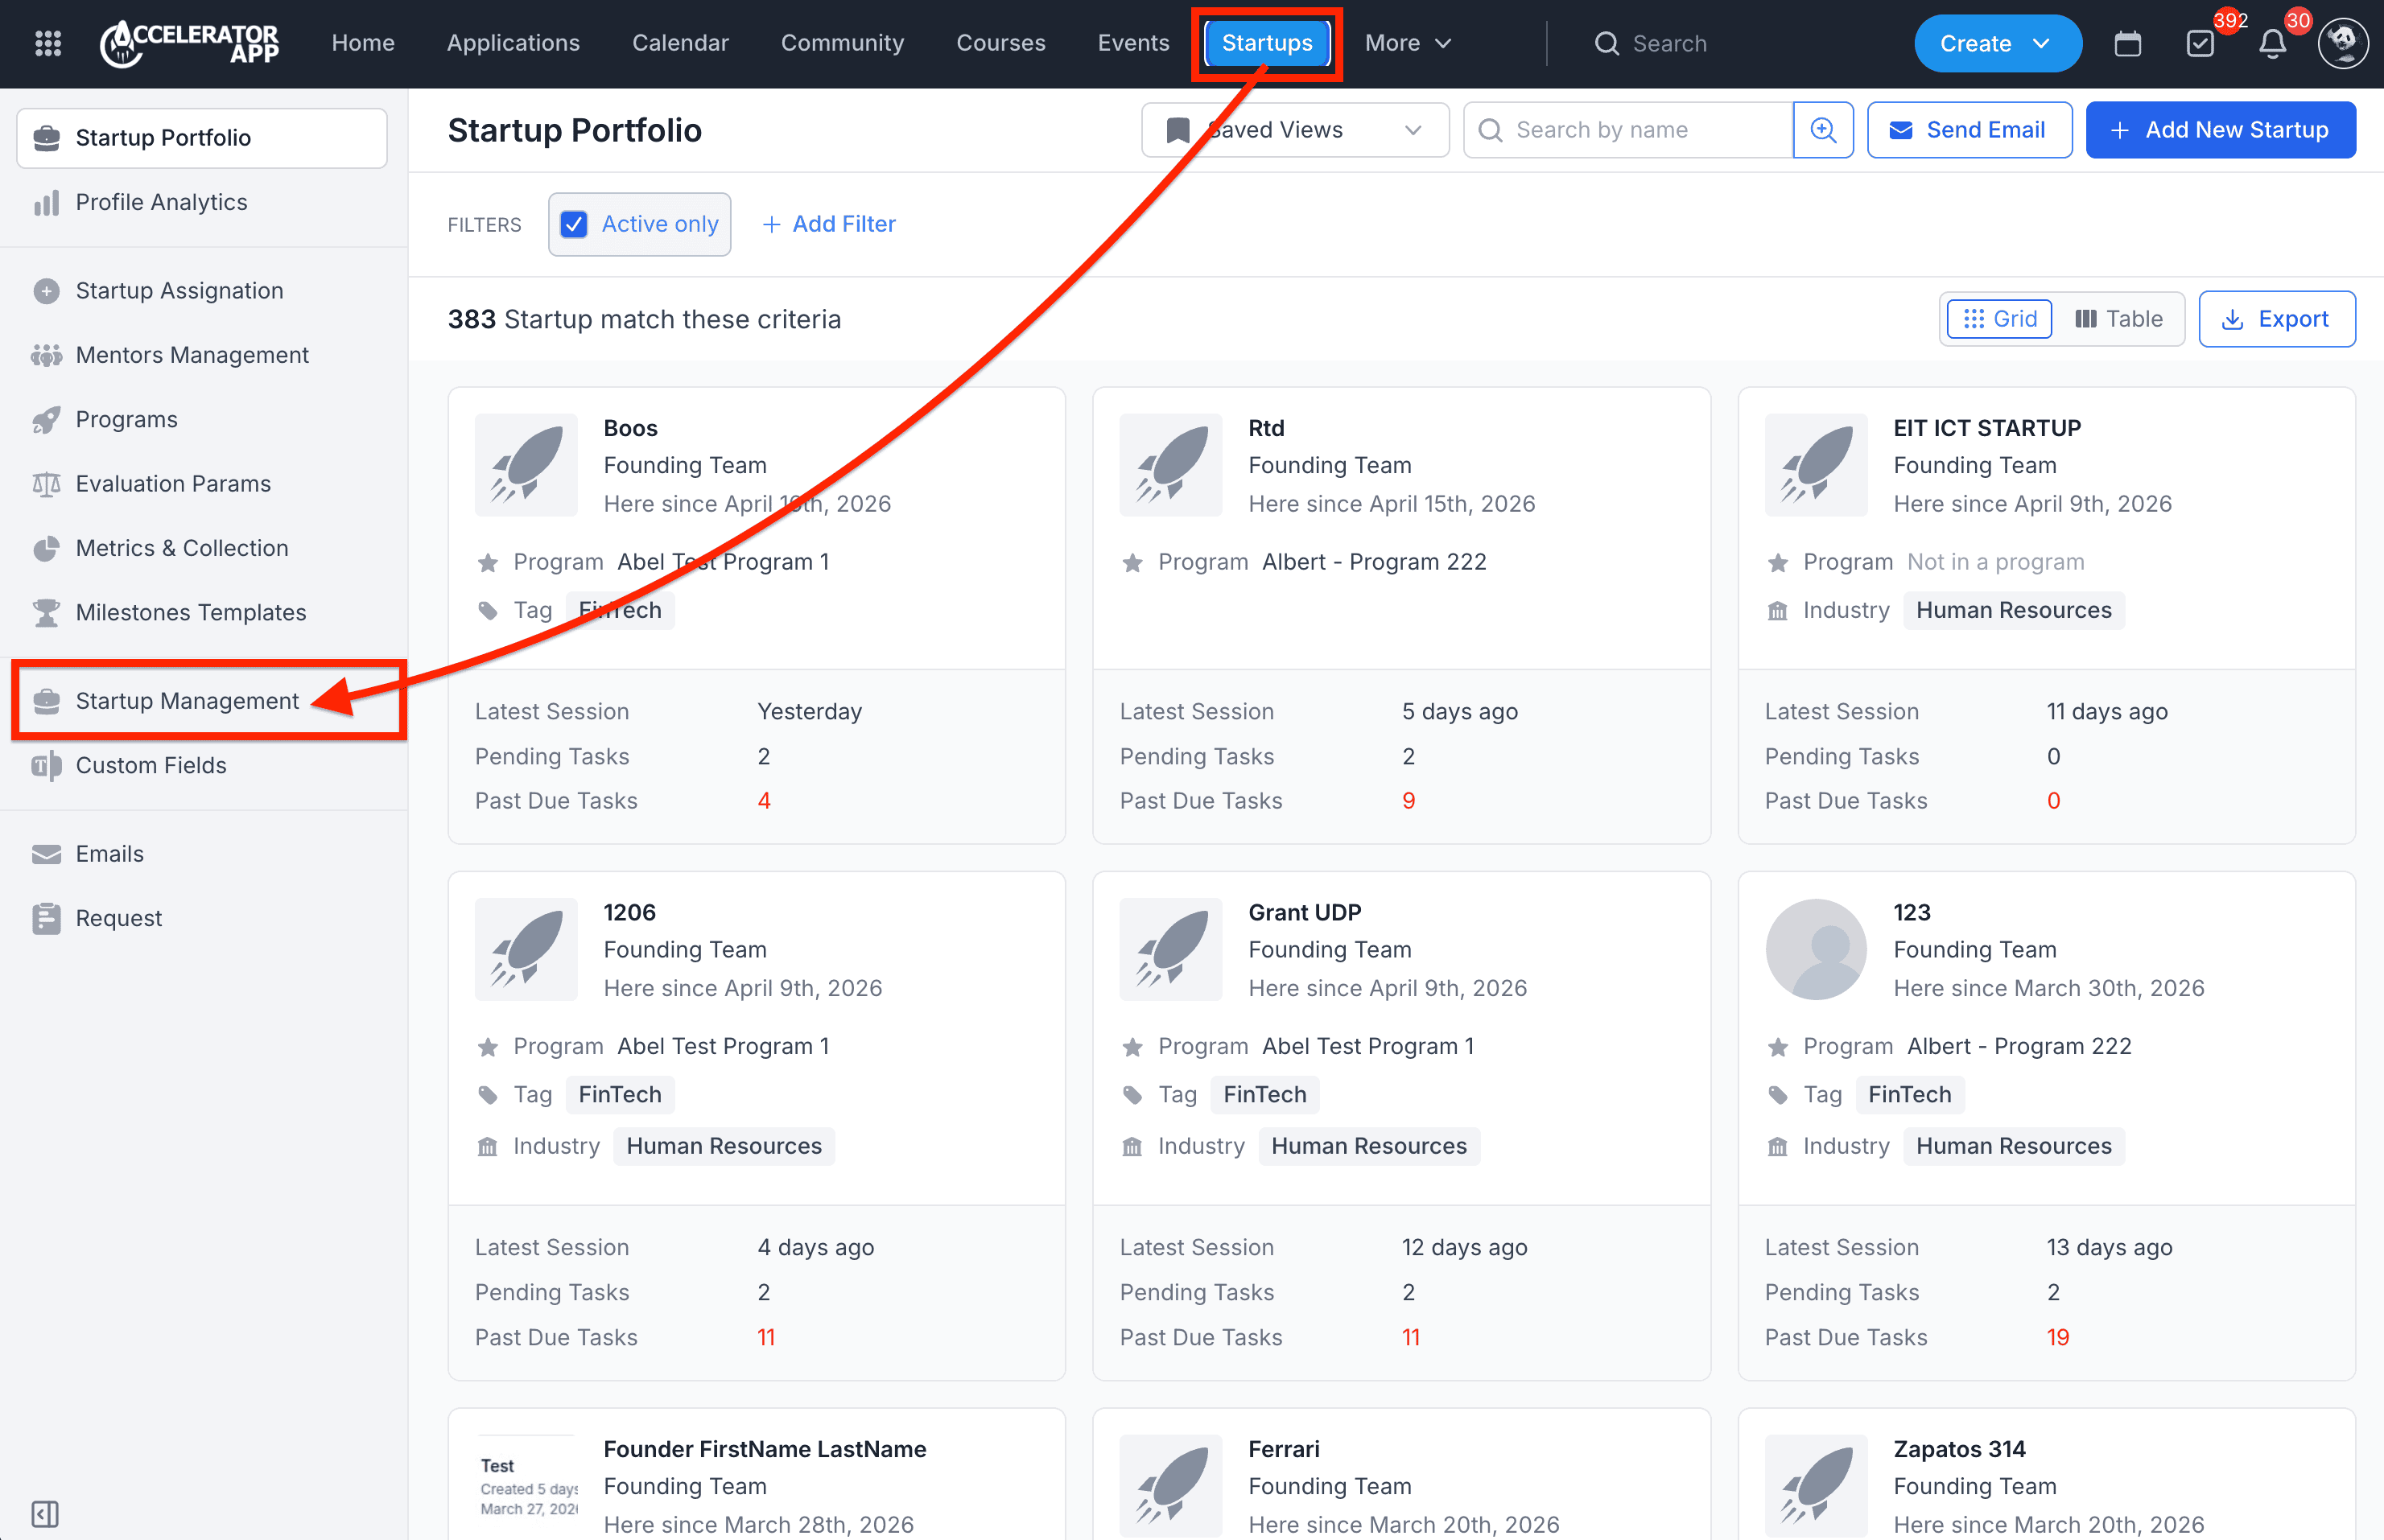Click the Accelerator App logo
This screenshot has width=2384, height=1540.
pyautogui.click(x=190, y=43)
